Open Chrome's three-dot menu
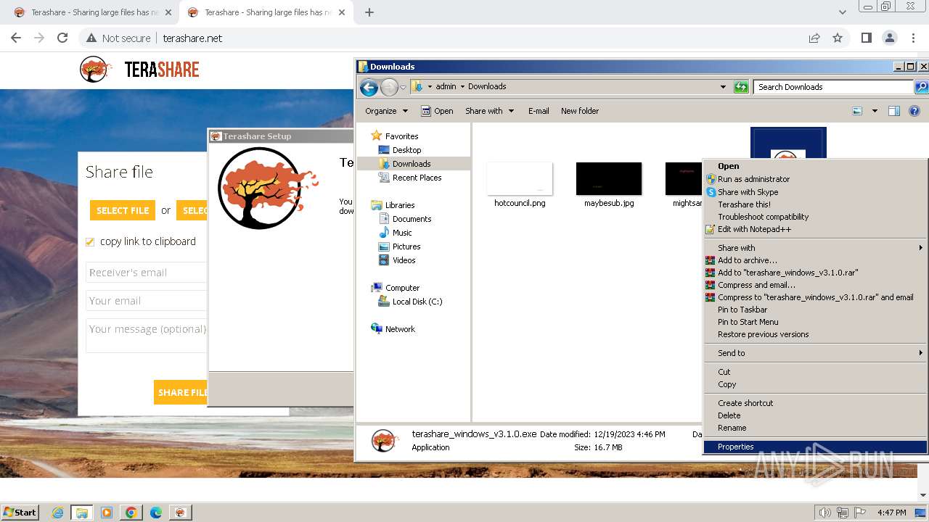Image resolution: width=929 pixels, height=522 pixels. [x=912, y=38]
